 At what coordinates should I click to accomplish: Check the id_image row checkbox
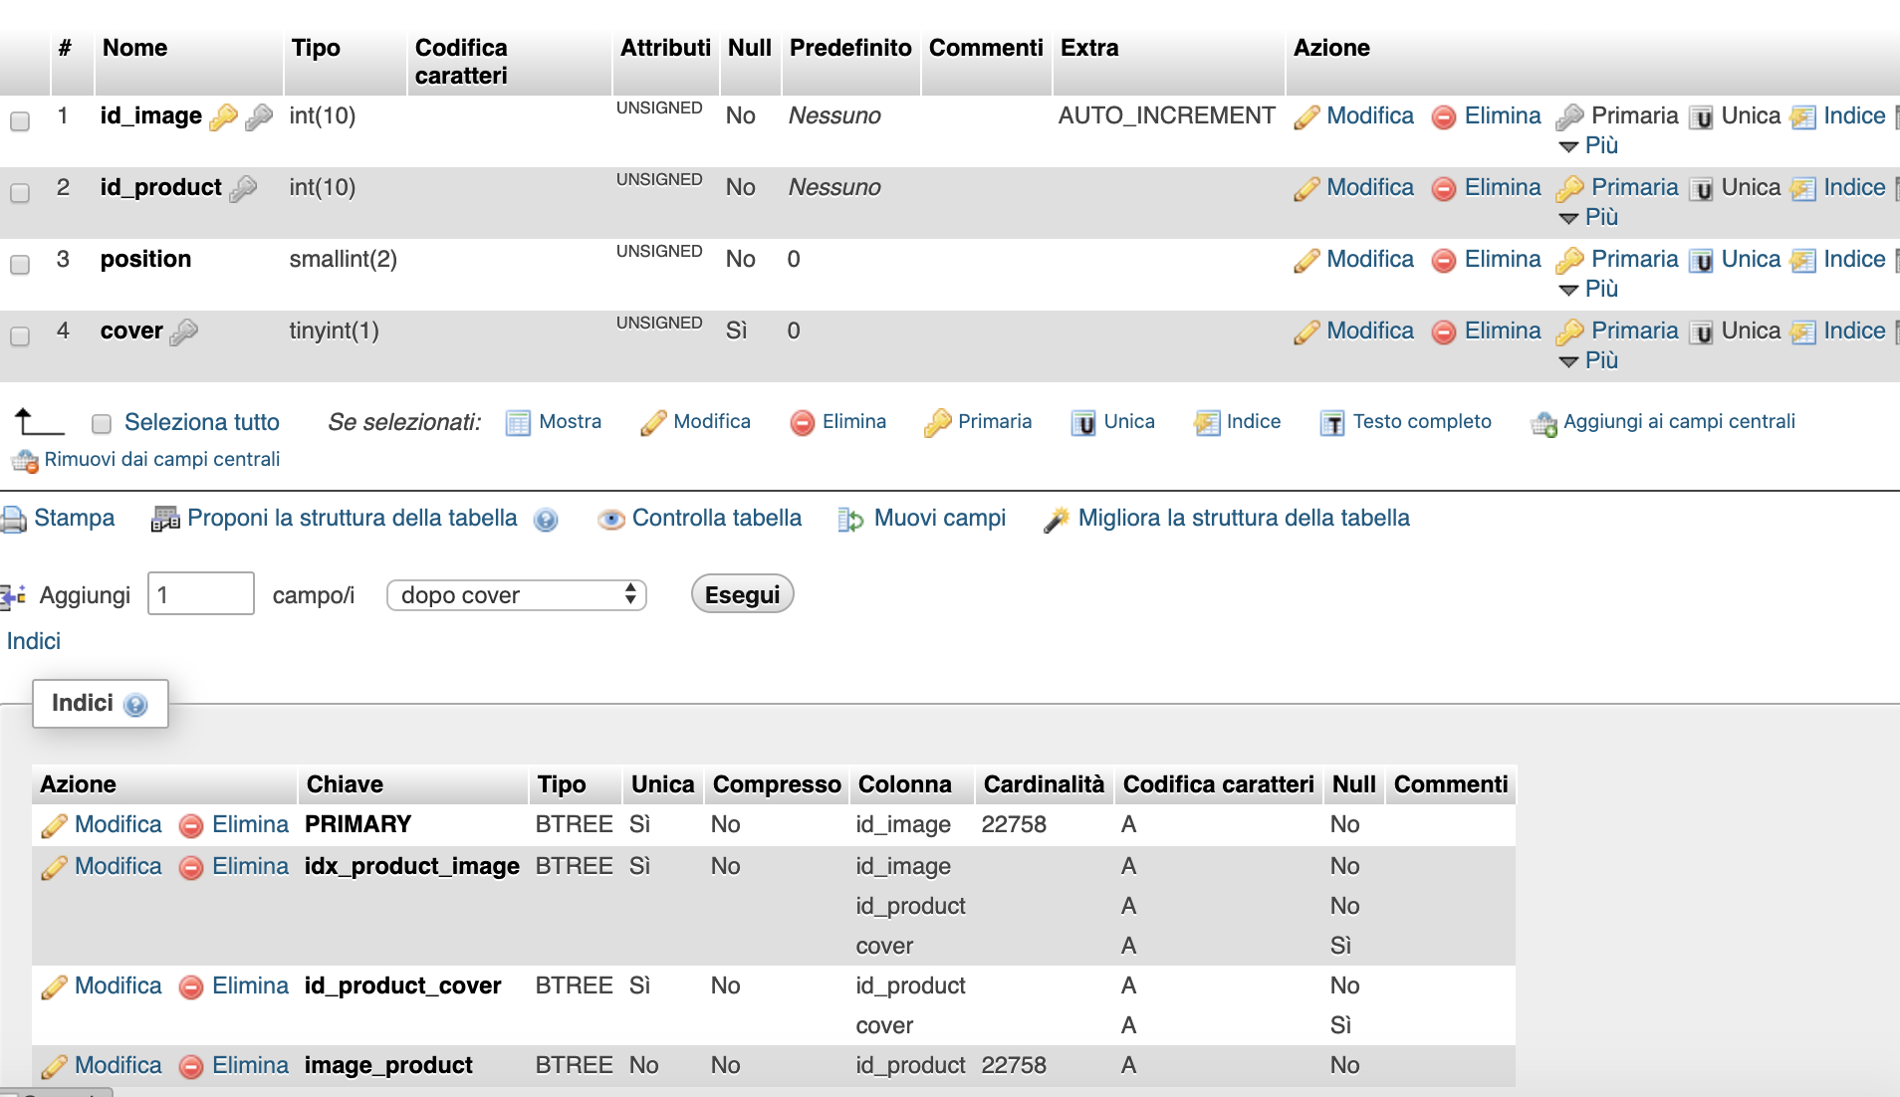point(20,121)
